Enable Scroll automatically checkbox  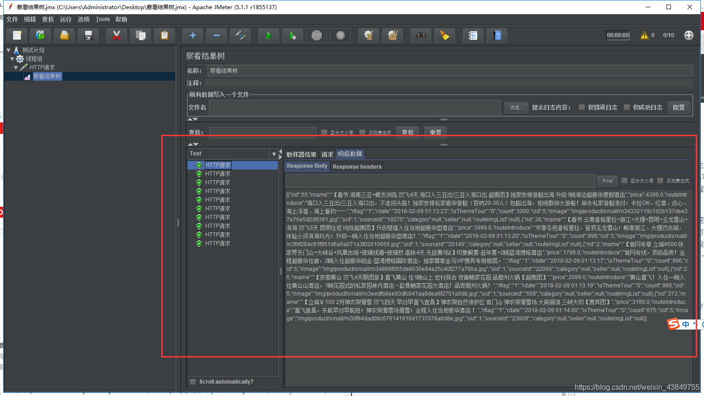(x=193, y=382)
